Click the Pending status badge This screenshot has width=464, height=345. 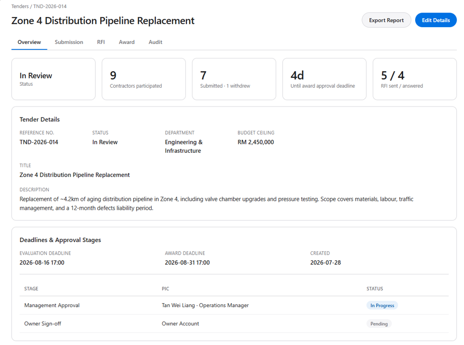[379, 324]
